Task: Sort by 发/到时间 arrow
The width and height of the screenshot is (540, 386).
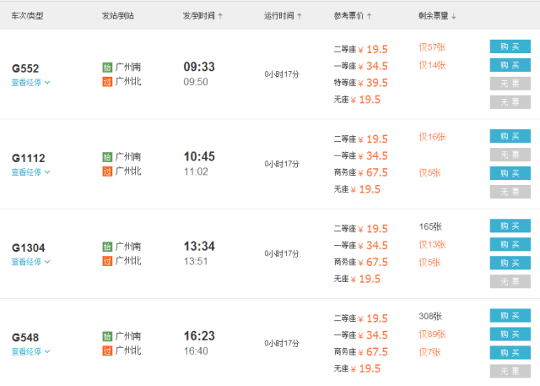Action: pyautogui.click(x=220, y=16)
